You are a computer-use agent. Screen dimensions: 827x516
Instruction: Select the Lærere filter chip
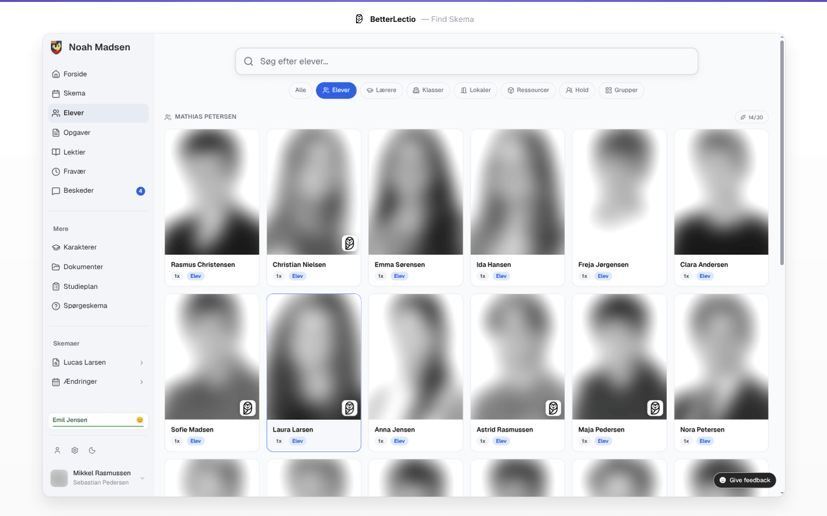point(382,90)
